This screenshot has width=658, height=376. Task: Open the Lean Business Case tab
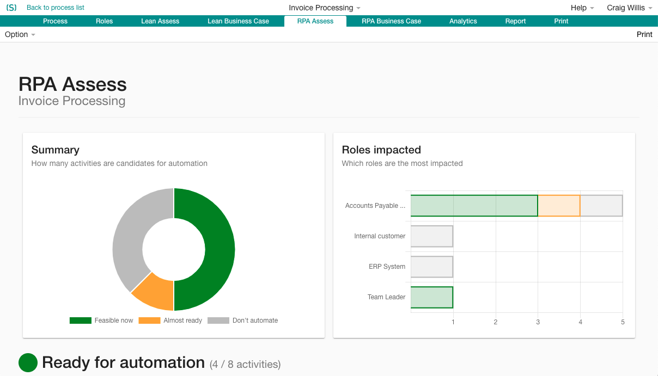[x=238, y=21]
